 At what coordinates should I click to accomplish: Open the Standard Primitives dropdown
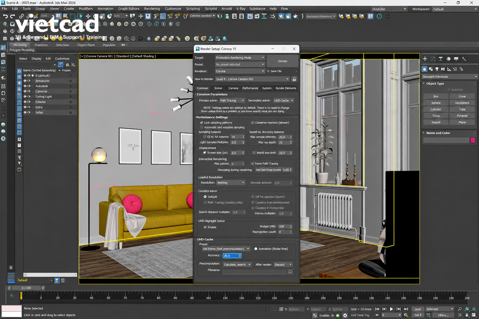(x=449, y=77)
